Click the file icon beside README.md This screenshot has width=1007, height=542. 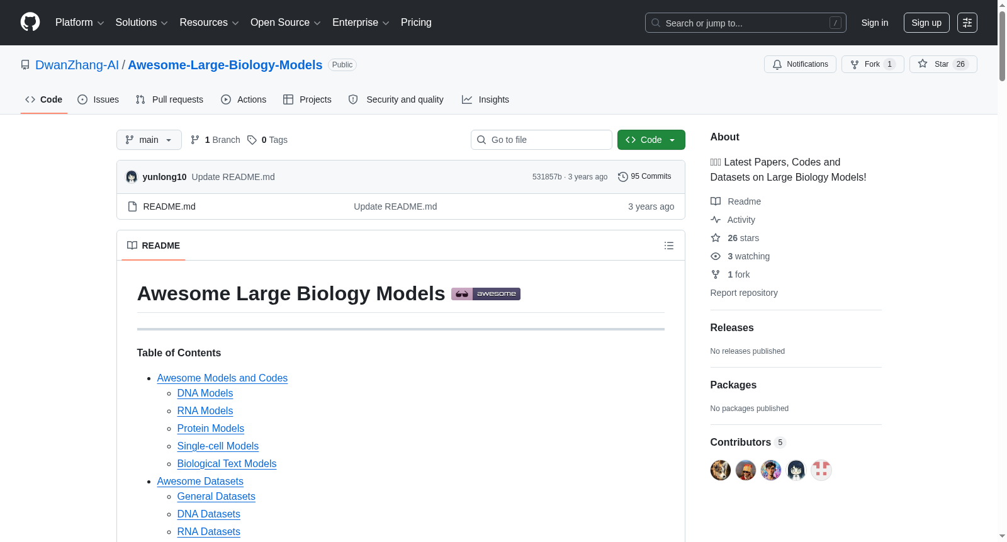point(132,206)
